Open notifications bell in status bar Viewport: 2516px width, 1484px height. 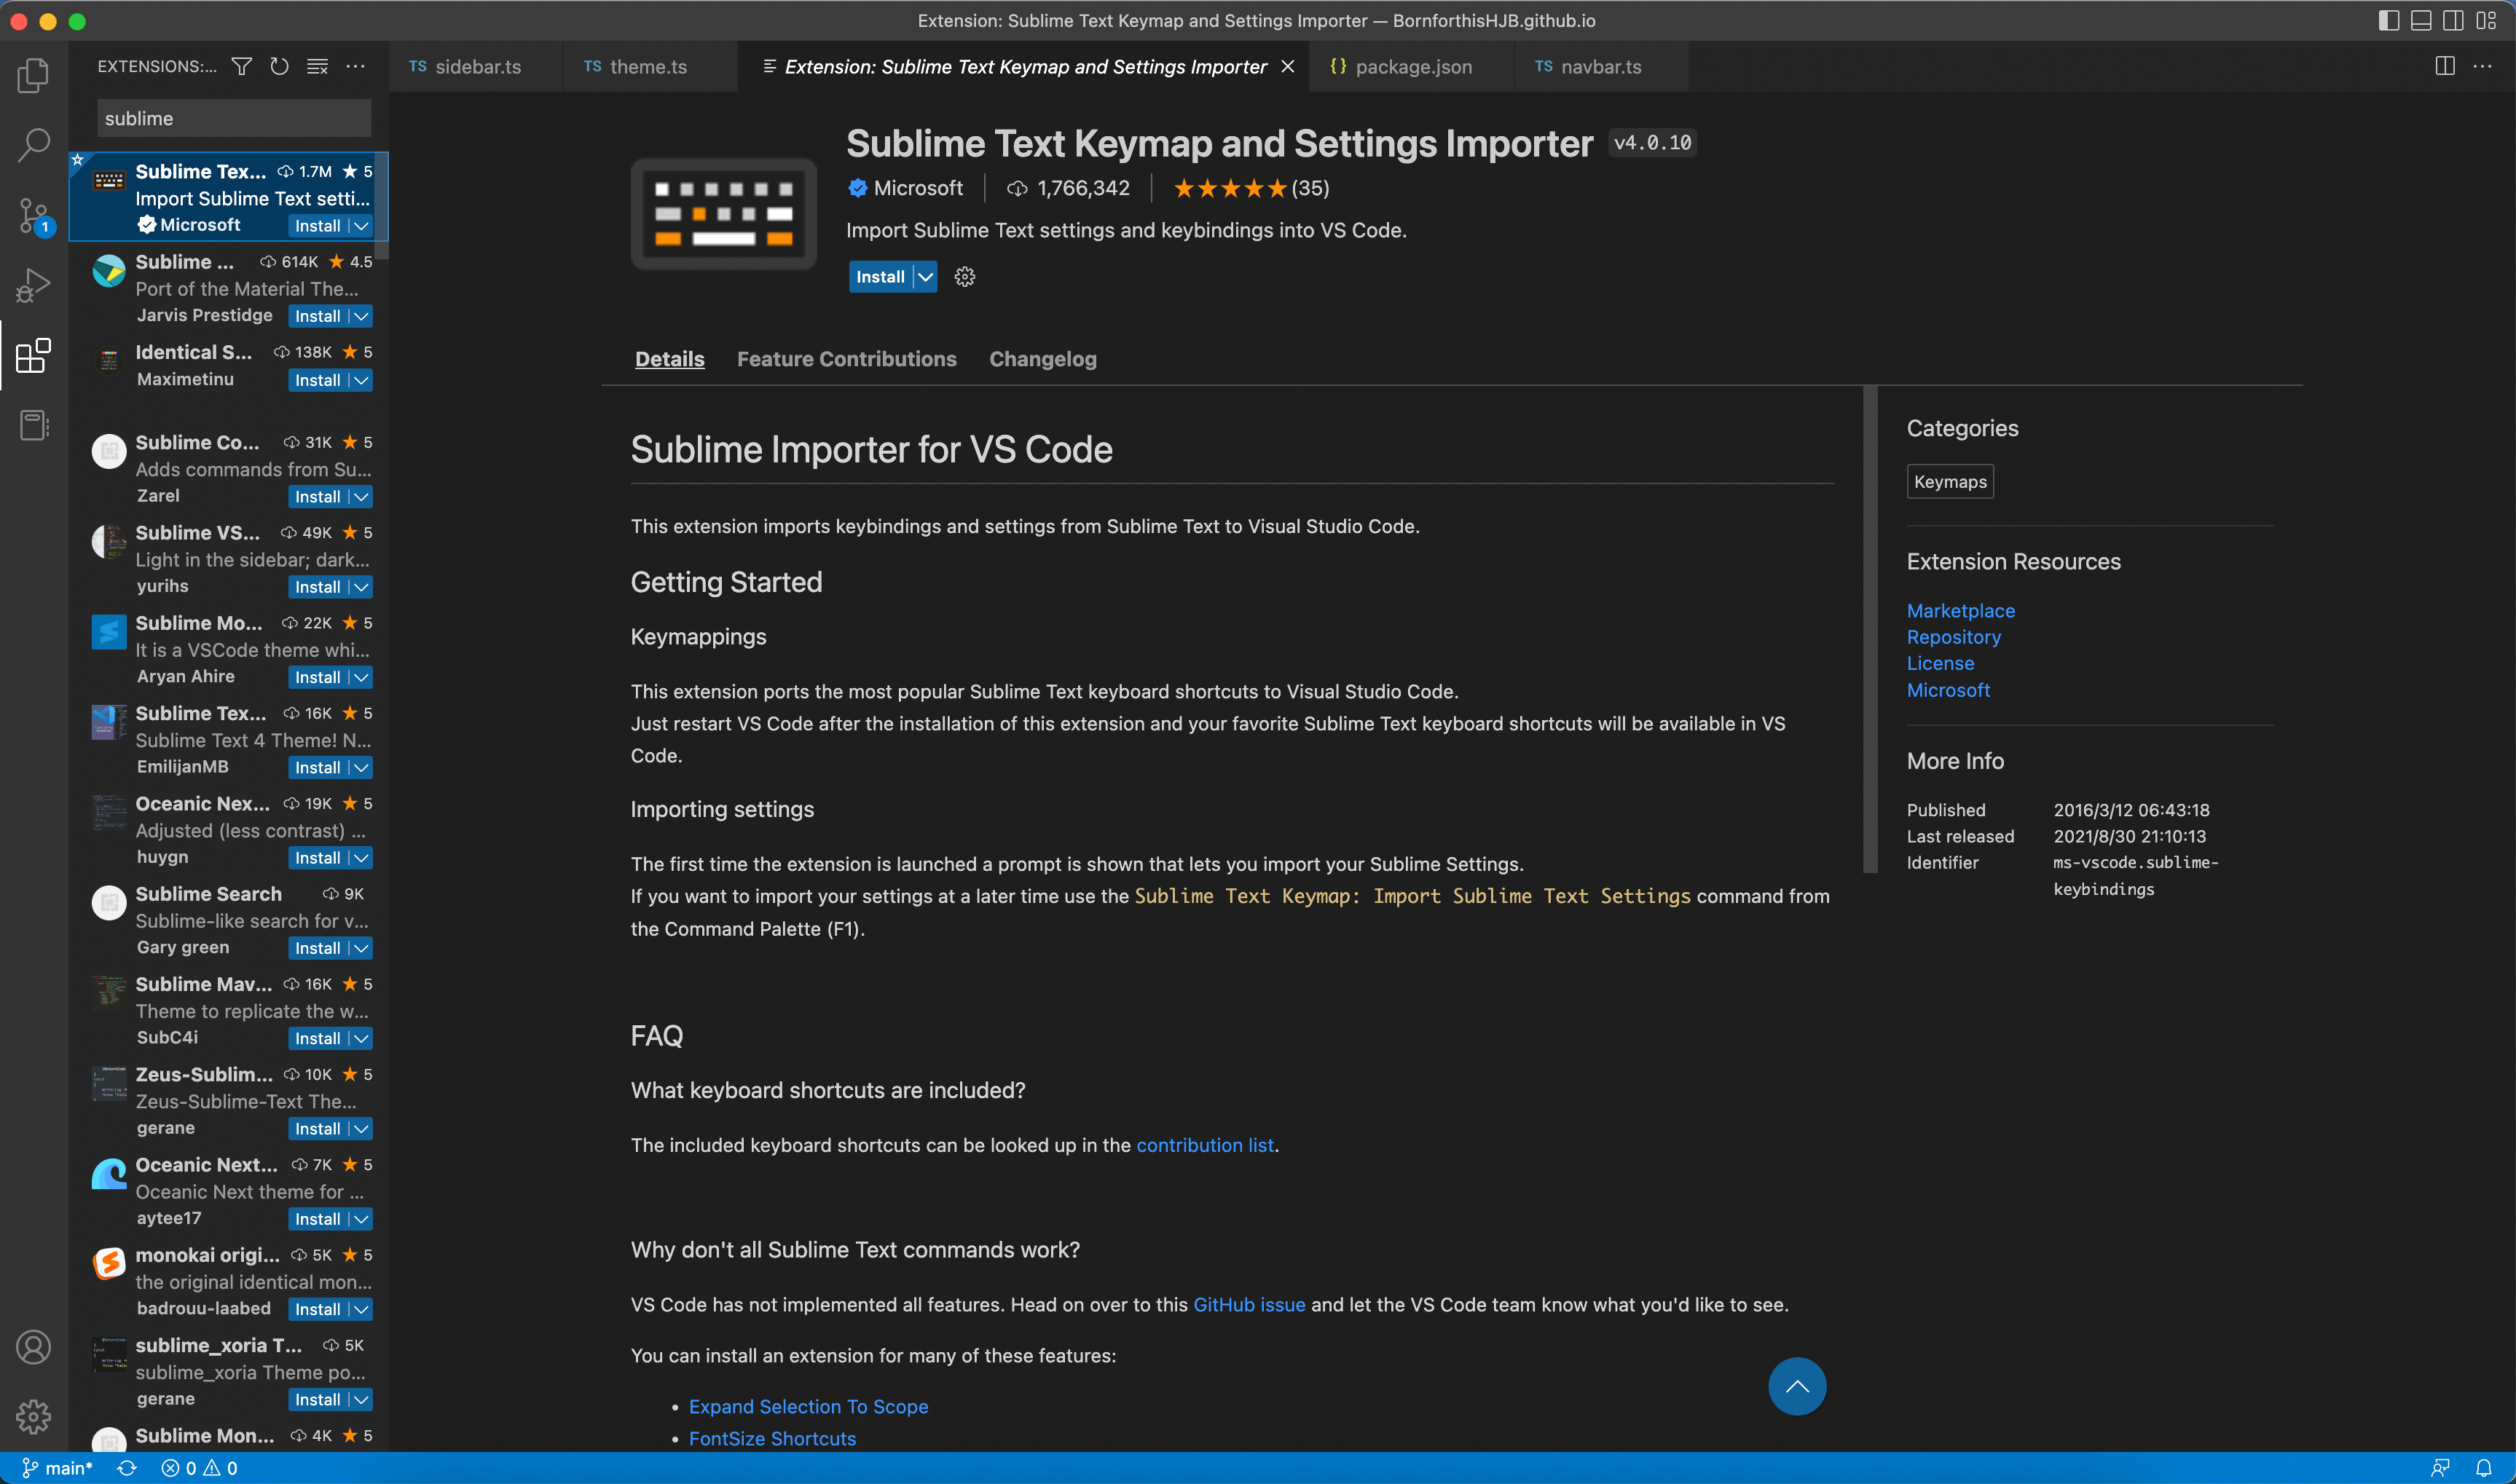2484,1468
